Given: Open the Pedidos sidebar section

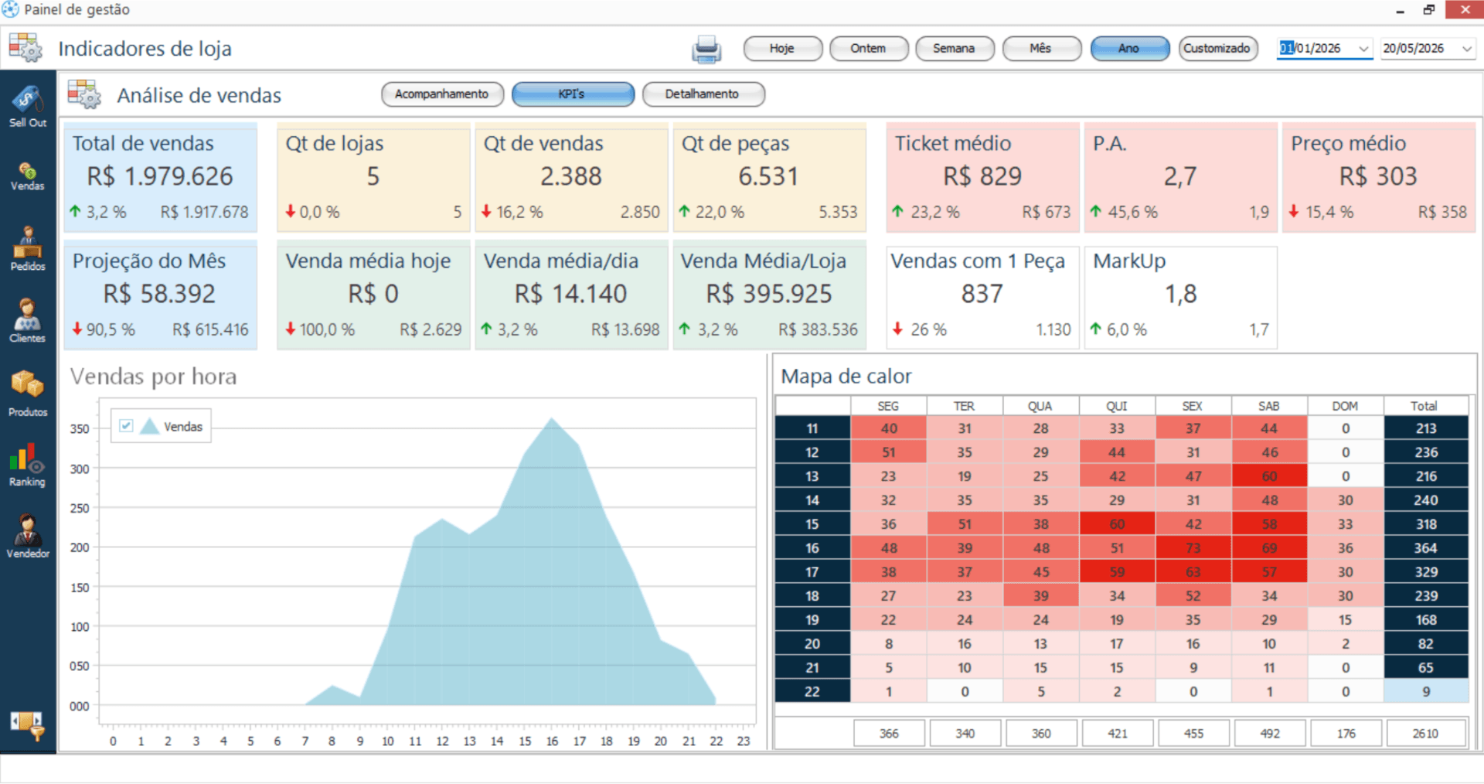Looking at the screenshot, I should 28,249.
